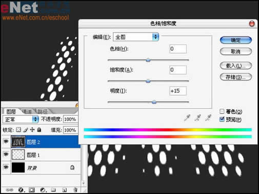The height and width of the screenshot is (194, 259).
Task: Click the lock position icon
Action: [x=32, y=130]
